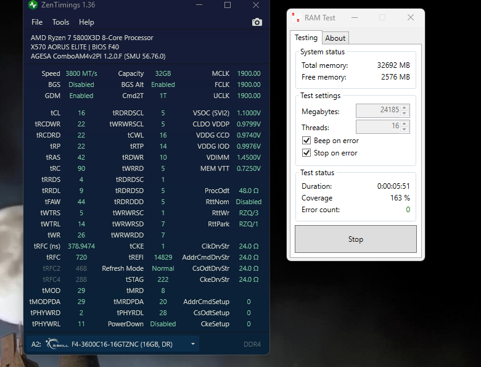Image resolution: width=481 pixels, height=367 pixels.
Task: Maximize the ZenTimings window
Action: (x=228, y=5)
